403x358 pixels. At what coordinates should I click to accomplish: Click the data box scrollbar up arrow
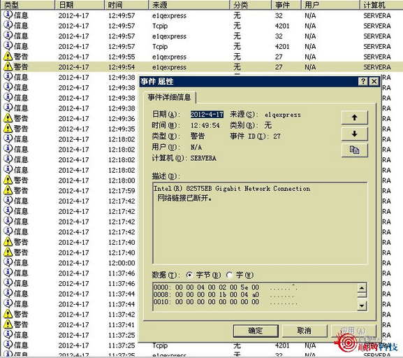pyautogui.click(x=362, y=288)
